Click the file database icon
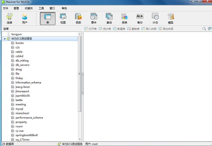212x146 pixels. click(x=13, y=74)
